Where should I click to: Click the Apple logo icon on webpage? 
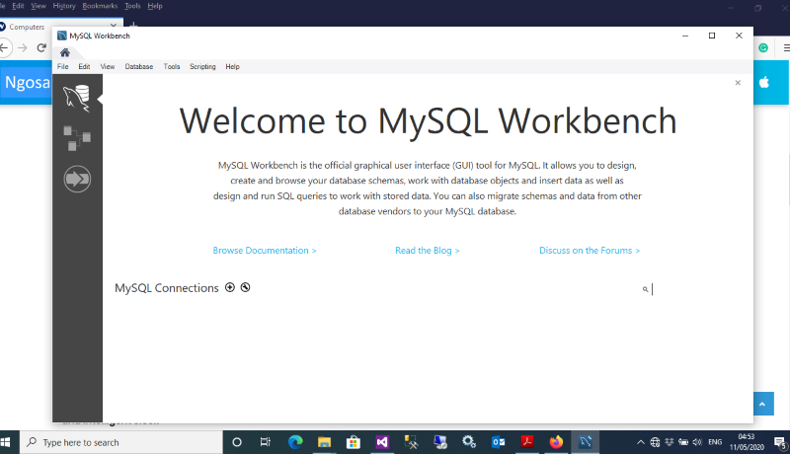tap(764, 82)
